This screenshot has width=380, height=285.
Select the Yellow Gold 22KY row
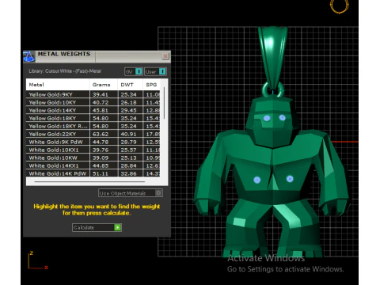(93, 134)
